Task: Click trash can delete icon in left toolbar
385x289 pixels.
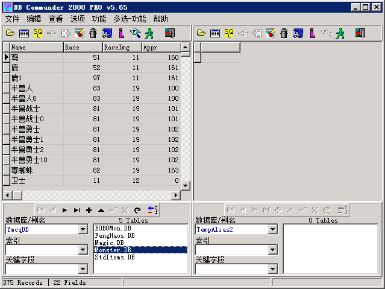Action: (93, 33)
